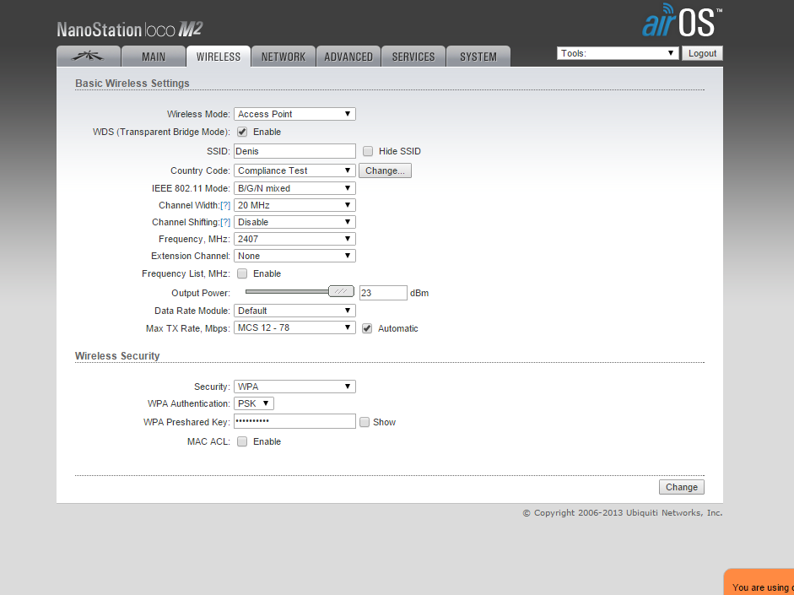Open the WPA Authentication dropdown
The height and width of the screenshot is (595, 794).
[x=254, y=403]
